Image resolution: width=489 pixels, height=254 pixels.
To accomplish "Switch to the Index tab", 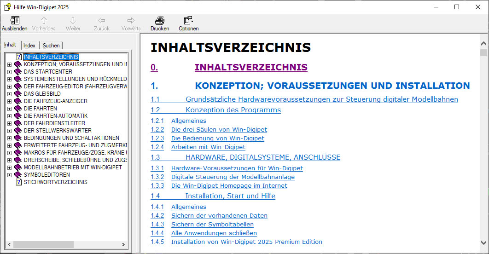I will (29, 46).
